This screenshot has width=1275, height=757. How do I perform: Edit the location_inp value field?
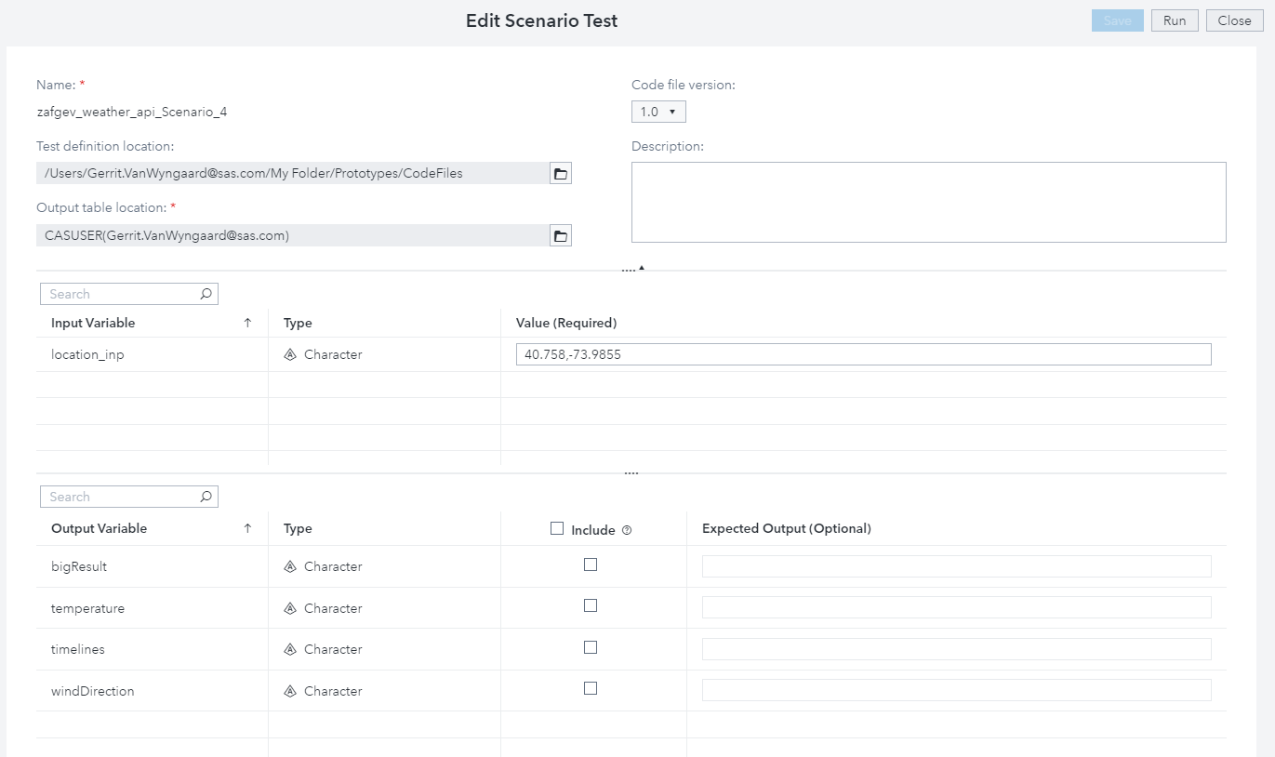[x=863, y=354]
